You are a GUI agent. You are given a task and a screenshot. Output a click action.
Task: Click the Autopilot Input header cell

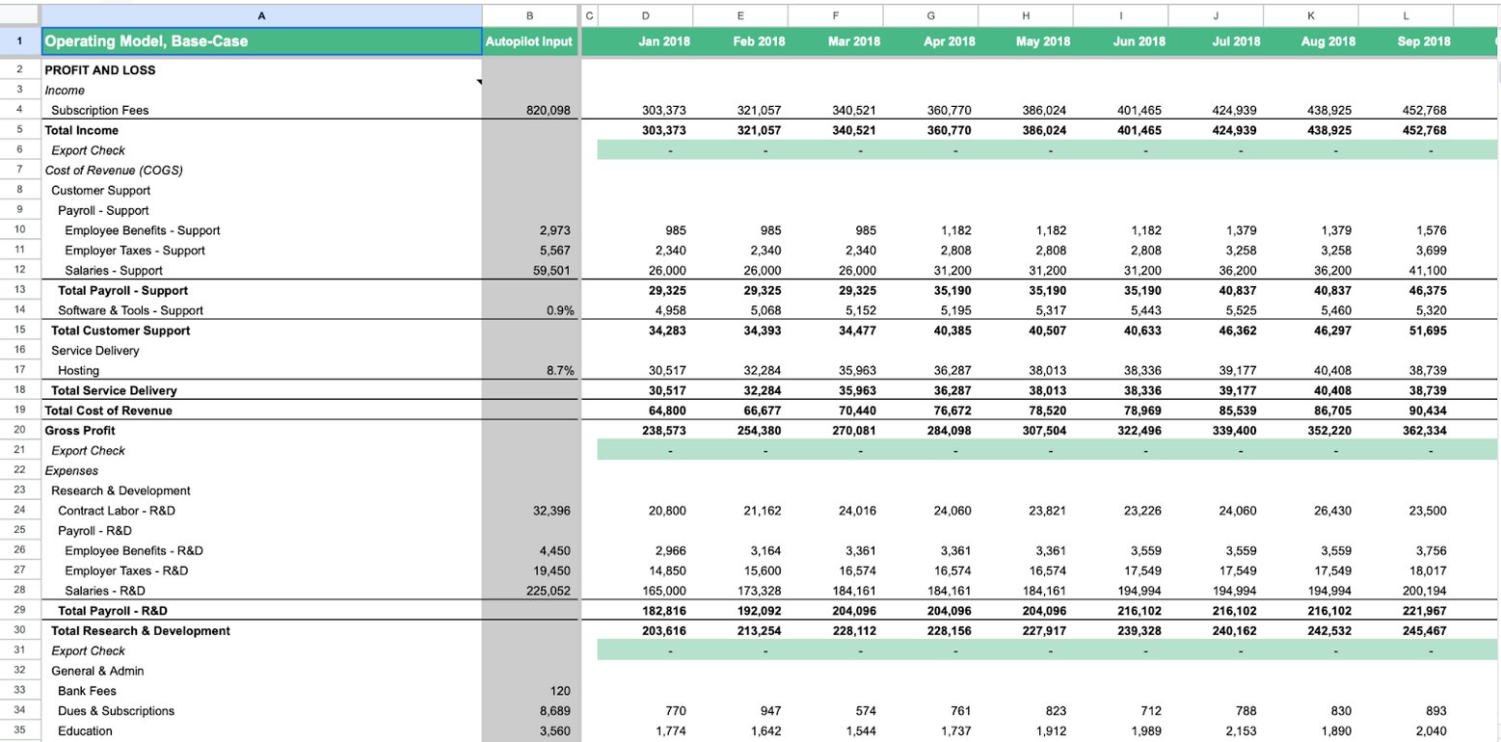[529, 41]
